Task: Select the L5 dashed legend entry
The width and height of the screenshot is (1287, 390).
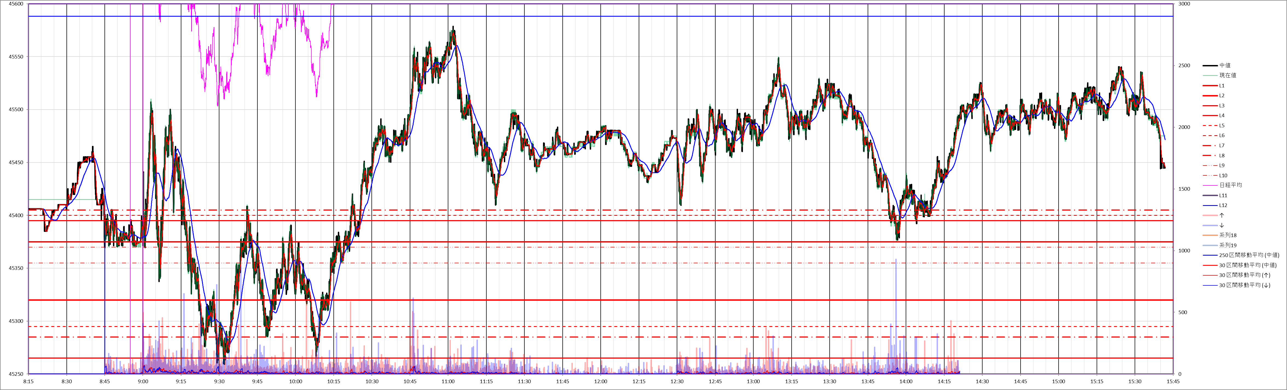Action: click(x=1222, y=126)
